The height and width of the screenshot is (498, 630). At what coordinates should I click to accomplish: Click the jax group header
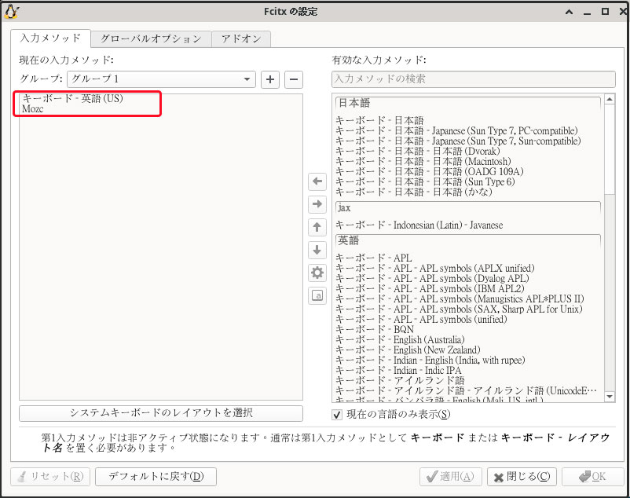(x=468, y=208)
